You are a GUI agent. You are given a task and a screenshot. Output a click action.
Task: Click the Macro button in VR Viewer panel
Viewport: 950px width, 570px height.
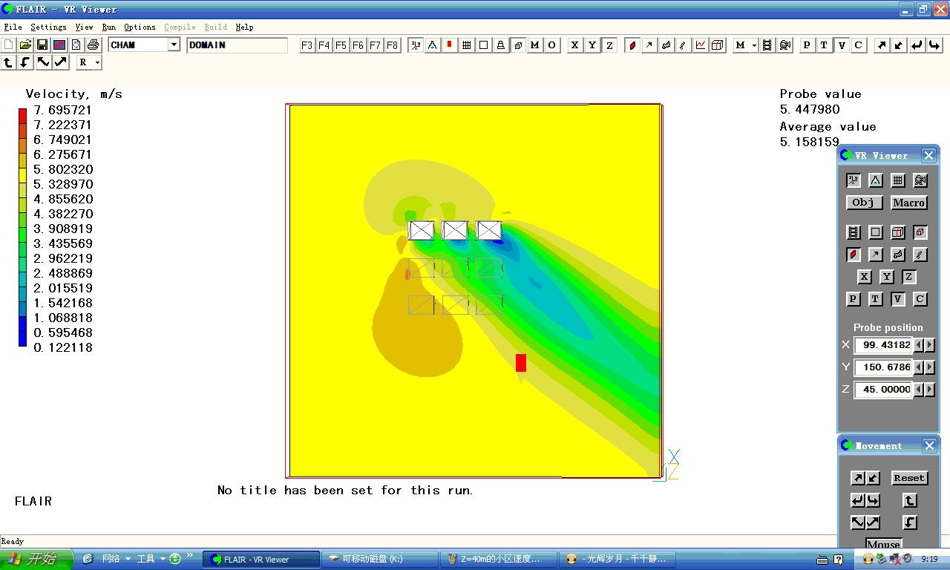click(x=908, y=203)
